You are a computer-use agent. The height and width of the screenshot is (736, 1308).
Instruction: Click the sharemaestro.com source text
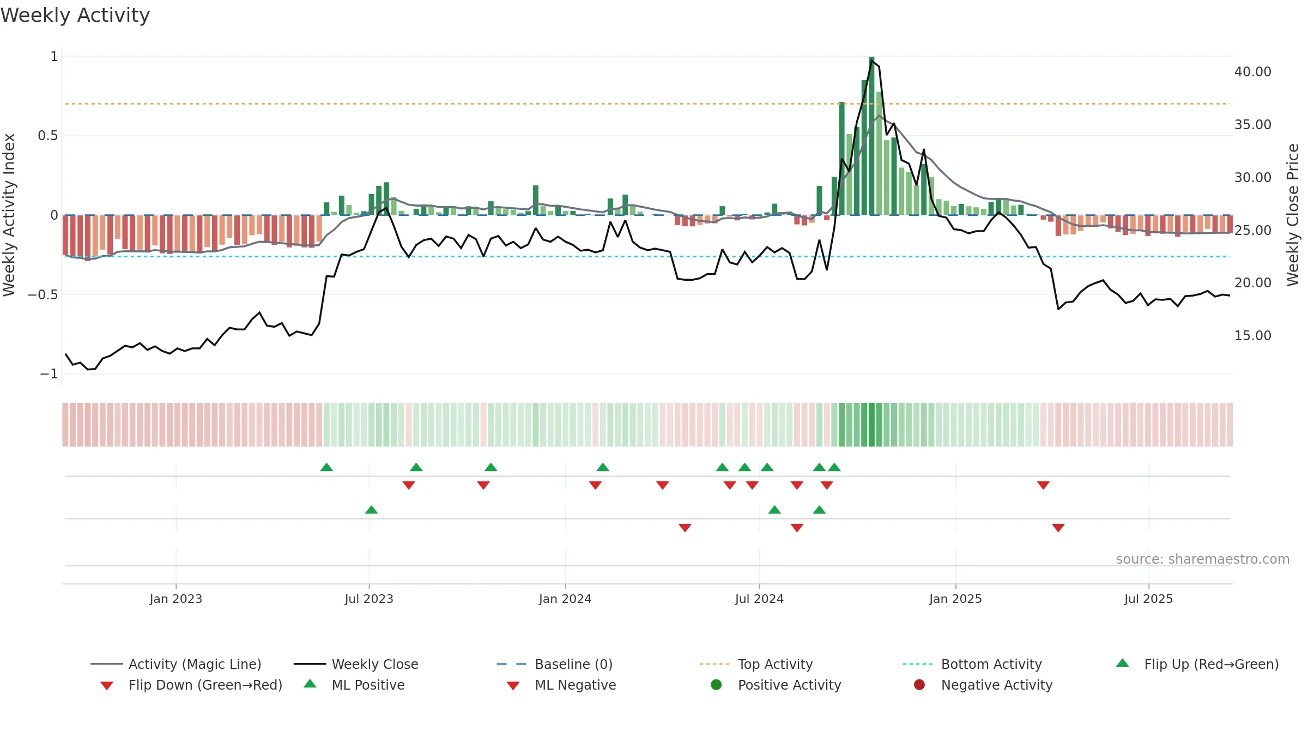[x=1202, y=559]
